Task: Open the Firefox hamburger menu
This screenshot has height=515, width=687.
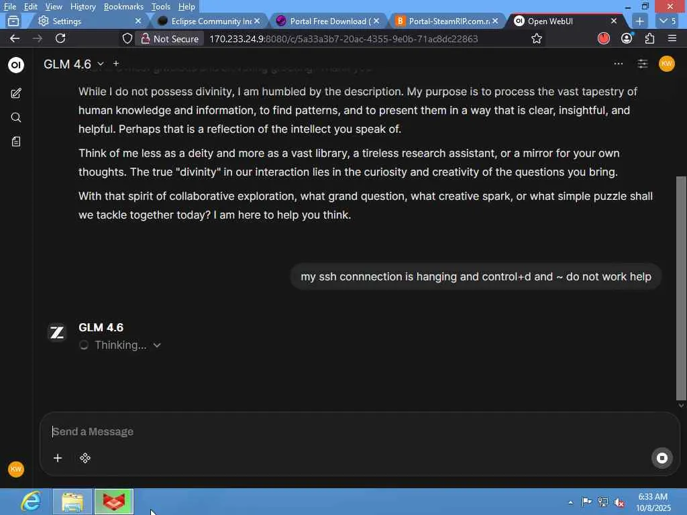Action: [x=672, y=38]
